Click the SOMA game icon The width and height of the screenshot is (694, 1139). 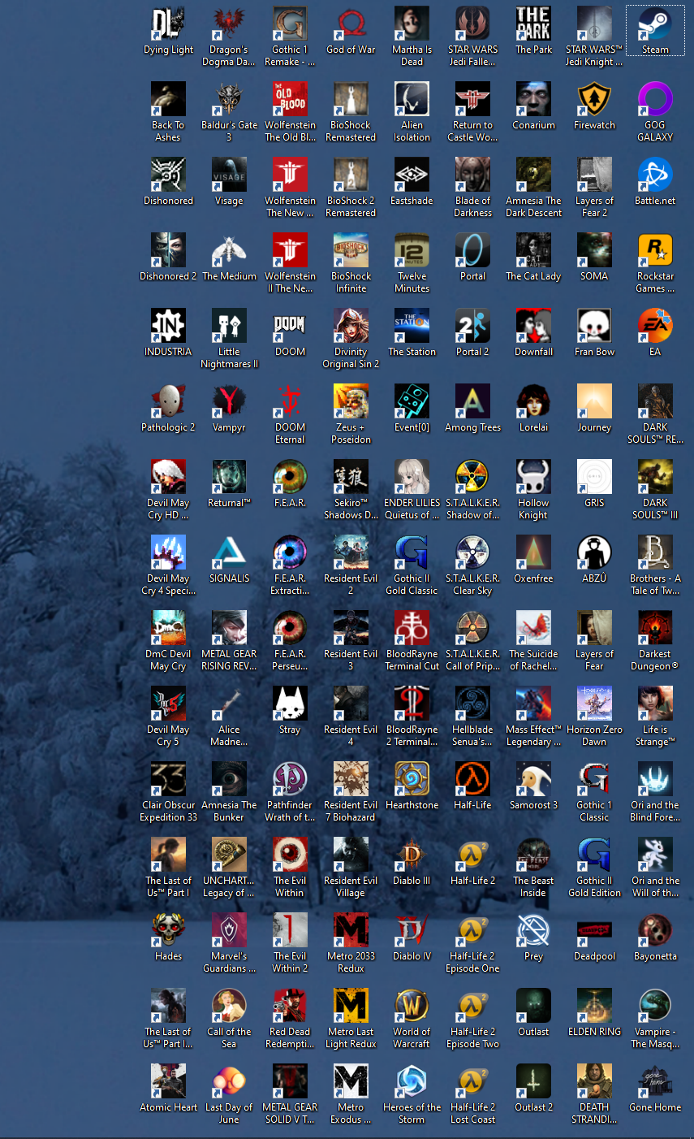coord(594,250)
